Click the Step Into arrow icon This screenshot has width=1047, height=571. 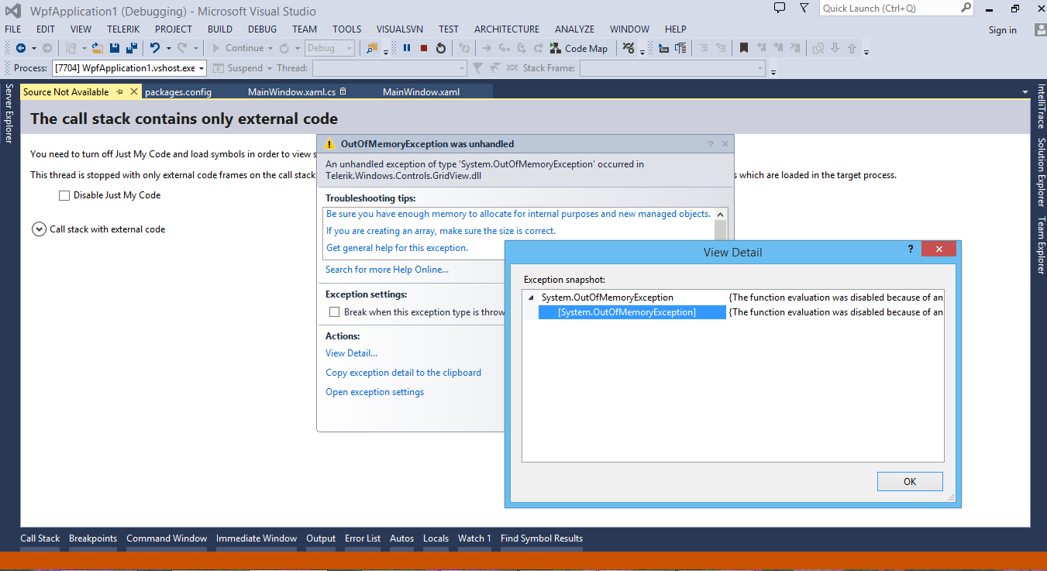click(x=505, y=48)
